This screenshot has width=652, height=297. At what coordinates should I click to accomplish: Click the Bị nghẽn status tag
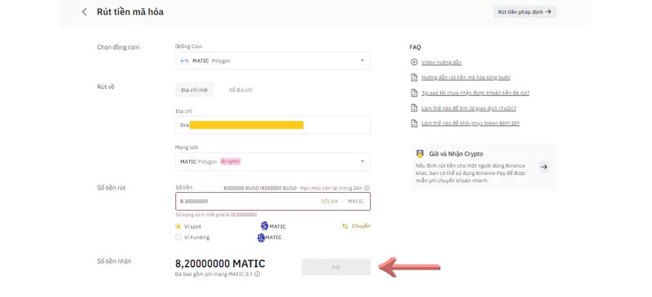pos(231,162)
